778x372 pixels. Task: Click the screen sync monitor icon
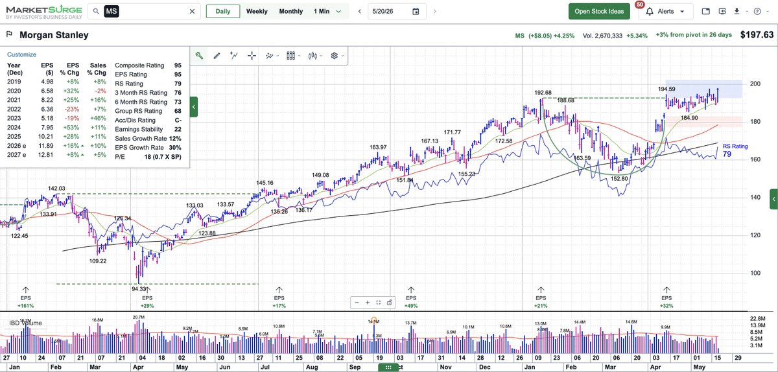click(x=723, y=12)
